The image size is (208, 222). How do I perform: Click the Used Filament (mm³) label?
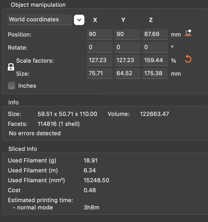(x=36, y=180)
